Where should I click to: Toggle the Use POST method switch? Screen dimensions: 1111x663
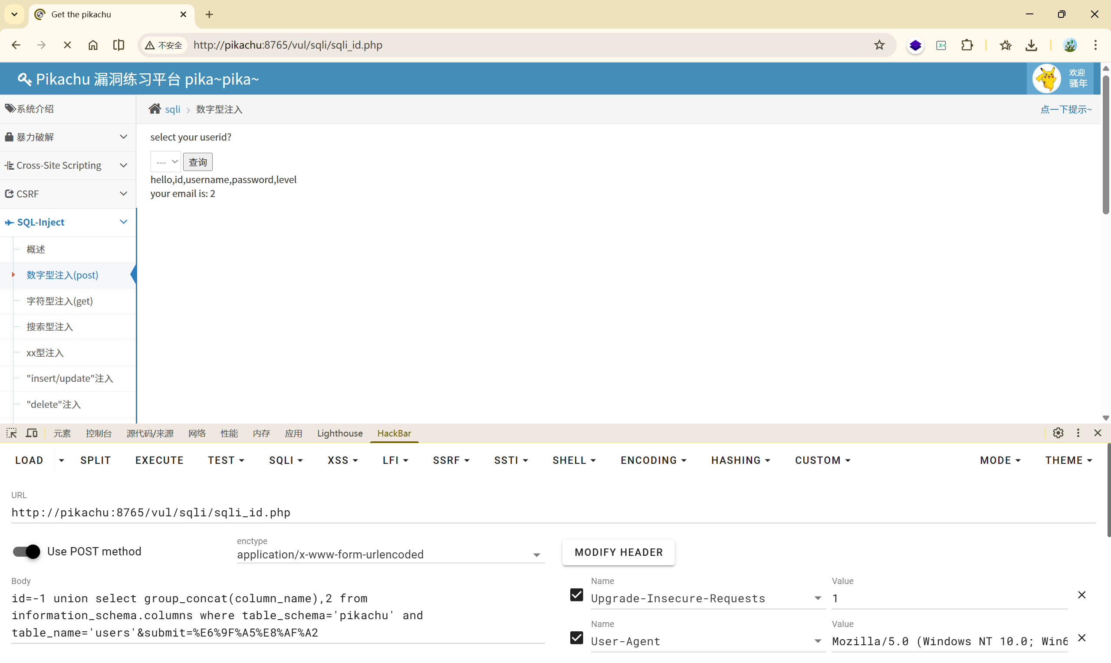coord(26,552)
